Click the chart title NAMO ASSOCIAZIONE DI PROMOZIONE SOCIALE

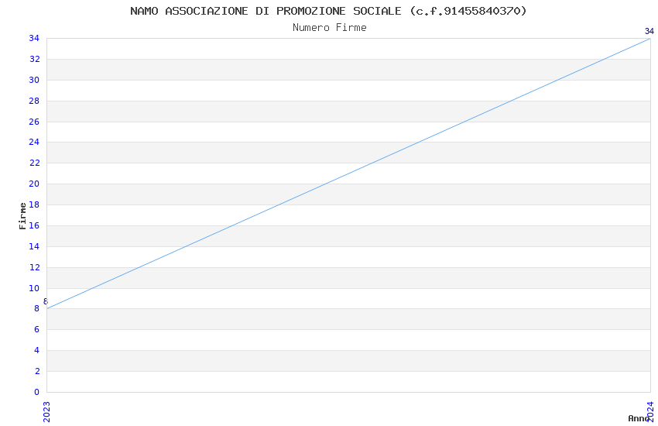pyautogui.click(x=328, y=11)
